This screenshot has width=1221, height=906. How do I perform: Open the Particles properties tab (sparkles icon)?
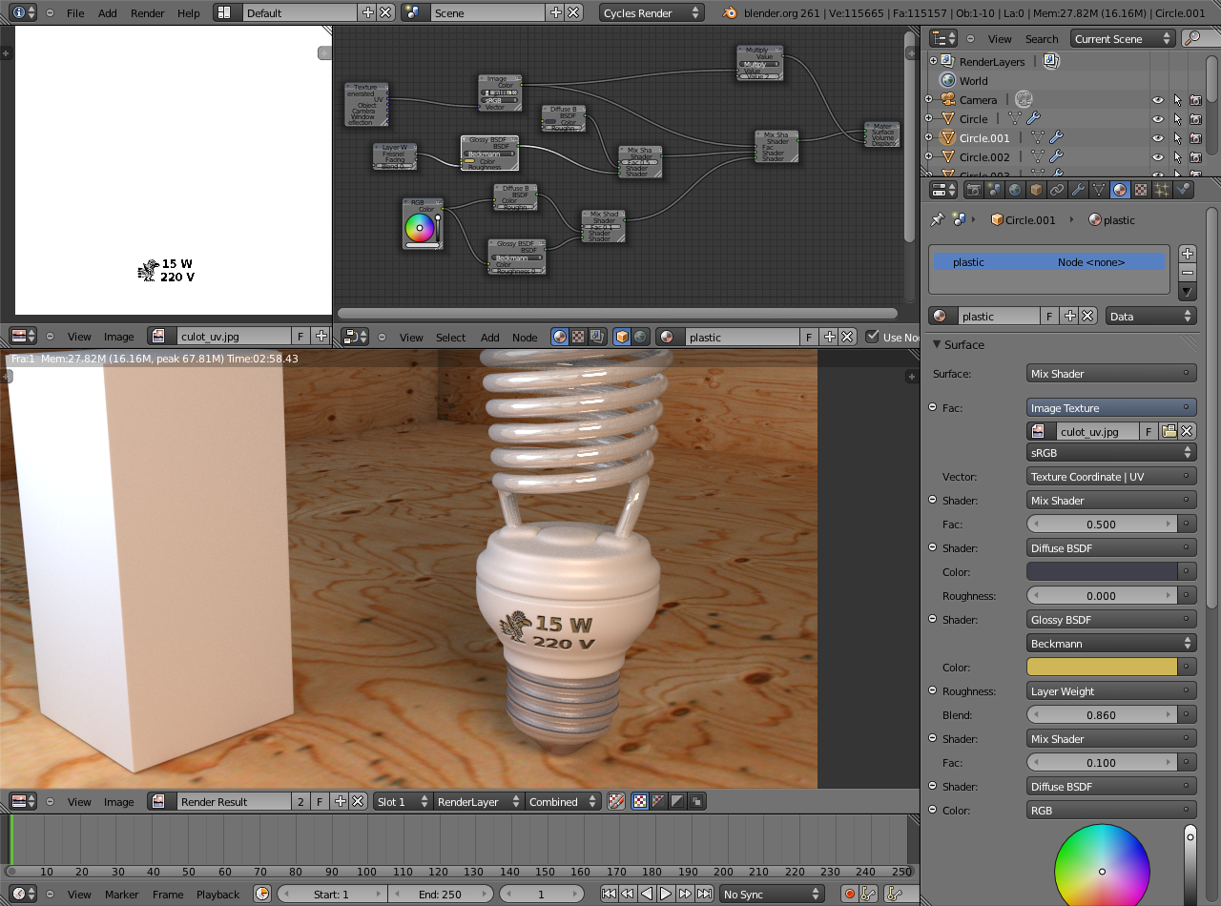[x=1162, y=190]
